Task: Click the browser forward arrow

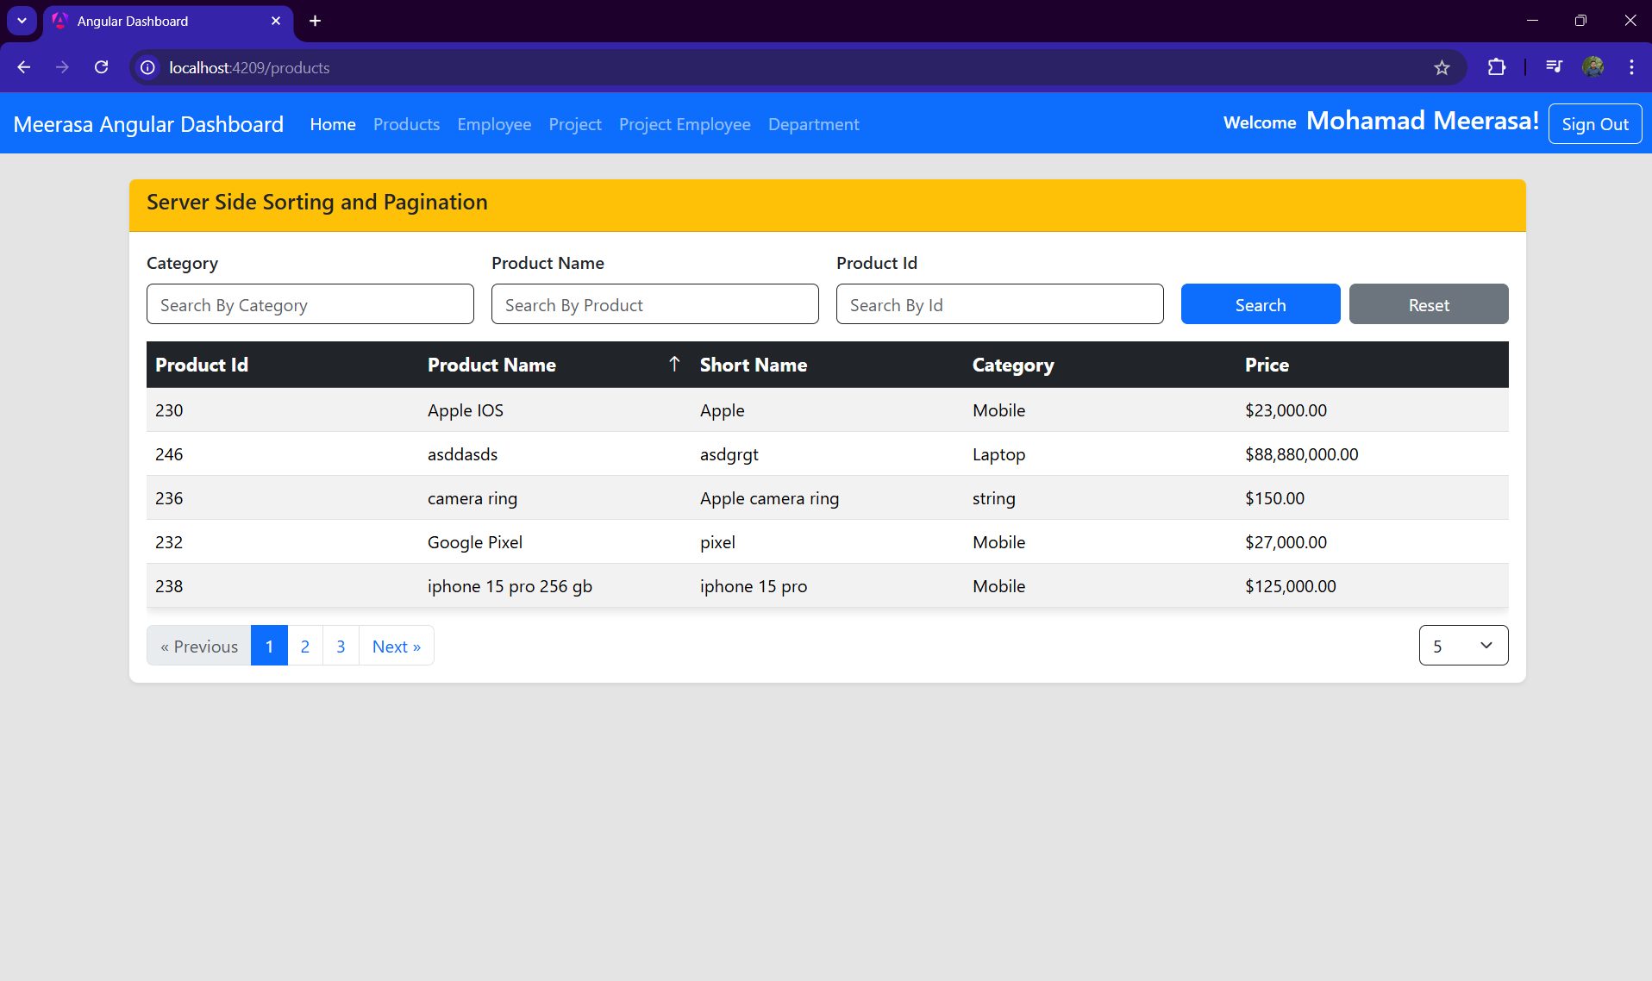Action: point(62,67)
